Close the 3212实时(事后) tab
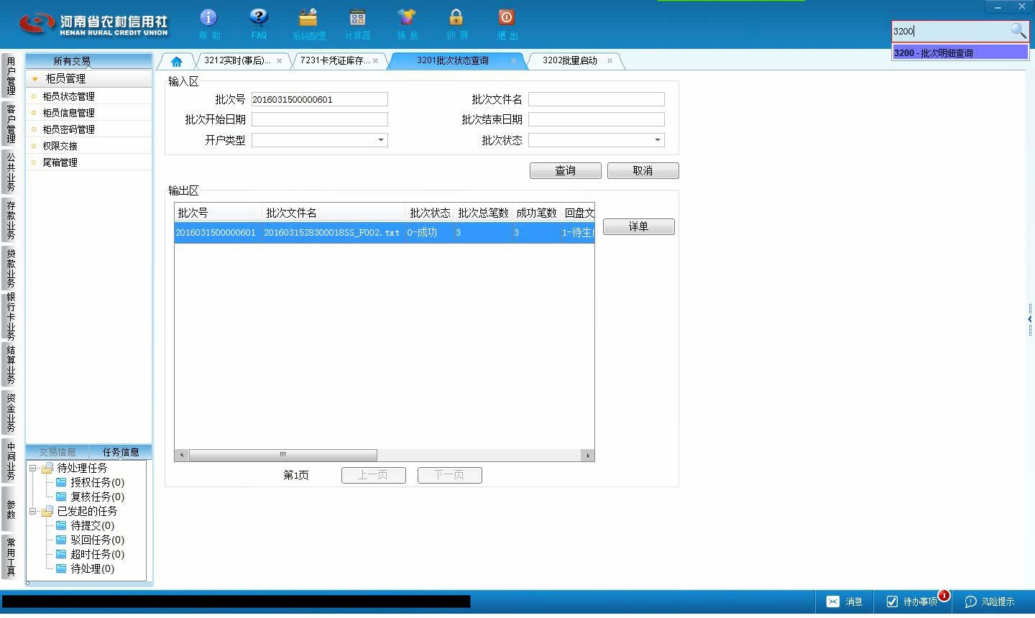The image size is (1035, 618). pyautogui.click(x=279, y=61)
